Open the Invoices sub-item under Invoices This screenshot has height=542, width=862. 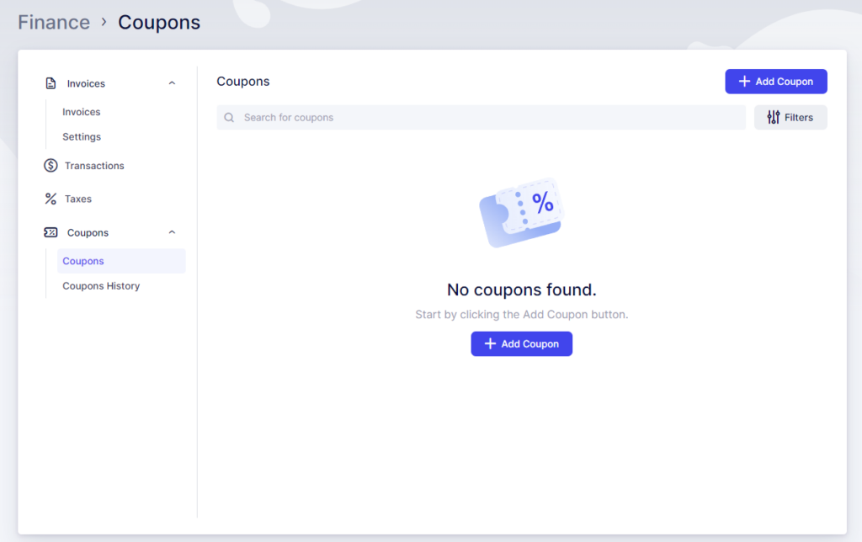tap(82, 112)
